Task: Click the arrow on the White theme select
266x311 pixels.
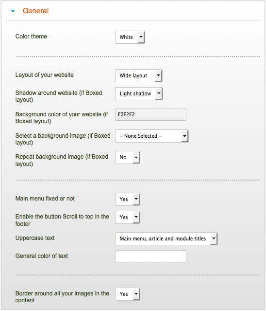Action: tap(141, 37)
